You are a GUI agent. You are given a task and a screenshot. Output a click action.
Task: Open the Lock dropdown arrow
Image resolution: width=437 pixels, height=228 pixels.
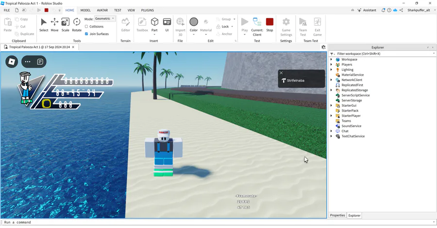(x=232, y=27)
